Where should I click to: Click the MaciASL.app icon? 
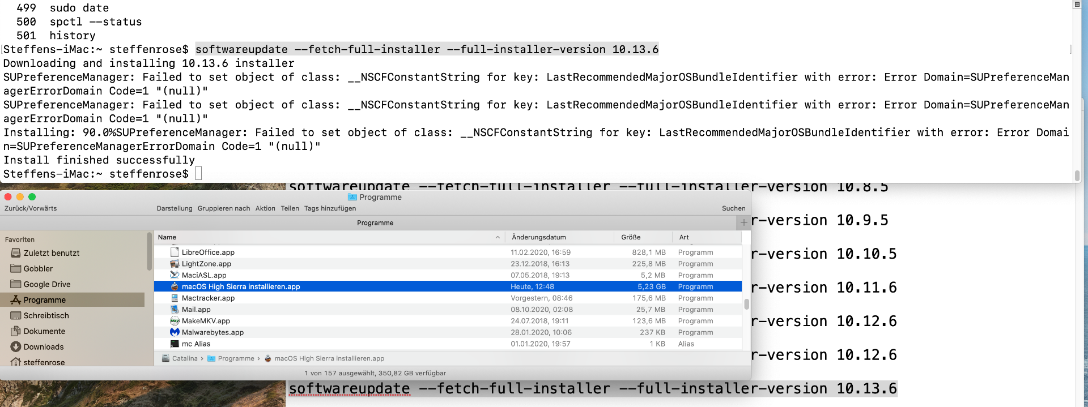175,275
